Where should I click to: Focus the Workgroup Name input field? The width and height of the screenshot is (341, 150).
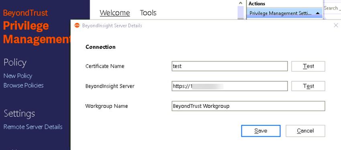tap(248, 106)
